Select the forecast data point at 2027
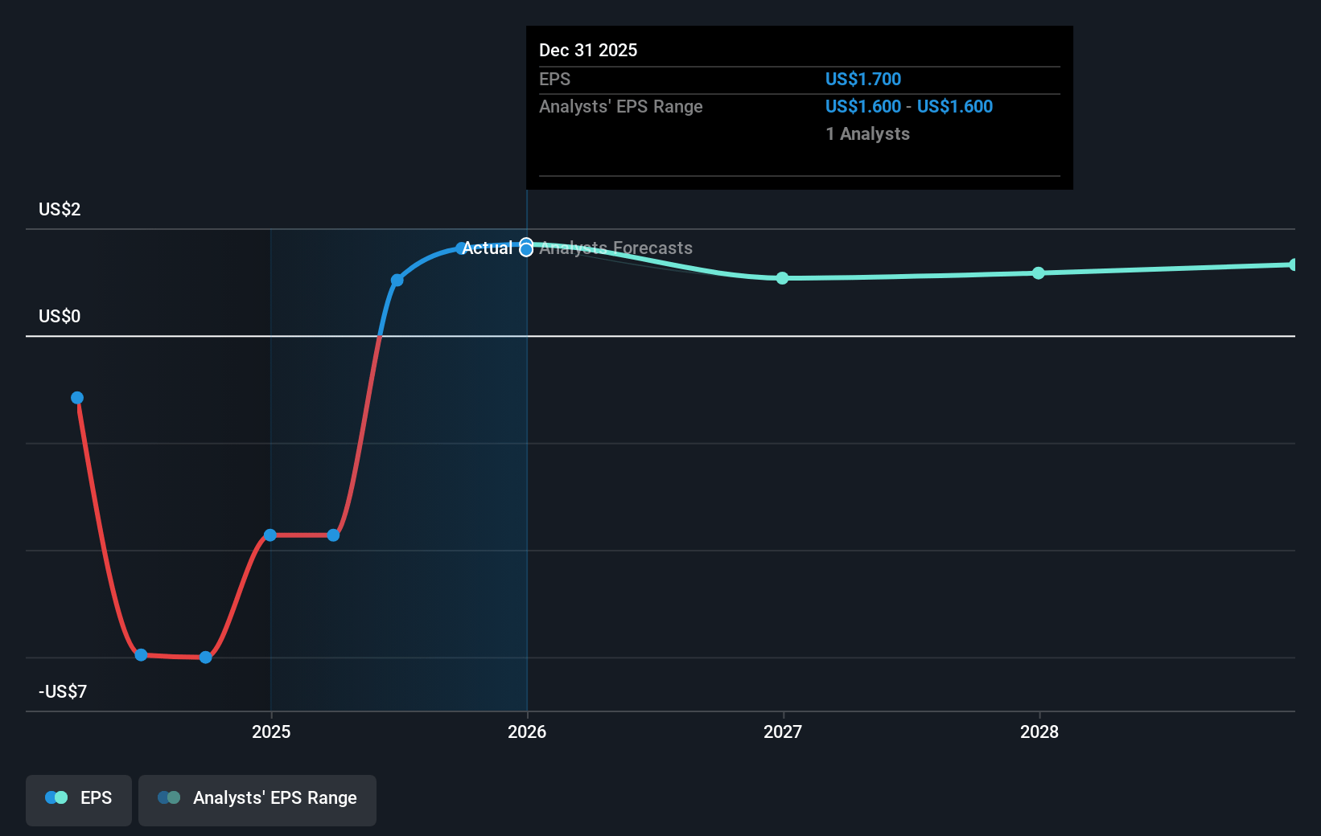This screenshot has height=836, width=1321. 782,278
